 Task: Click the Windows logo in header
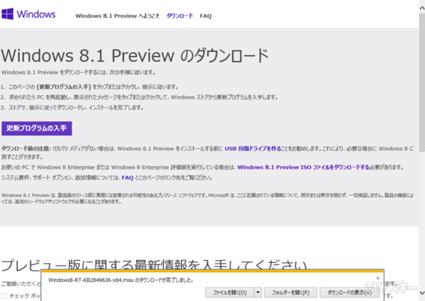pyautogui.click(x=28, y=14)
